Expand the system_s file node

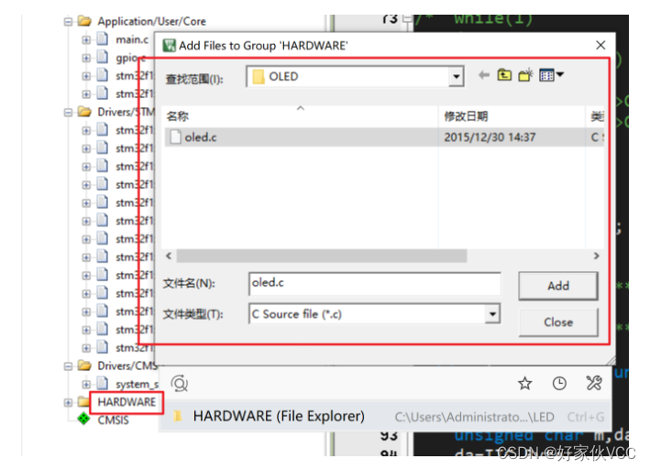86,384
